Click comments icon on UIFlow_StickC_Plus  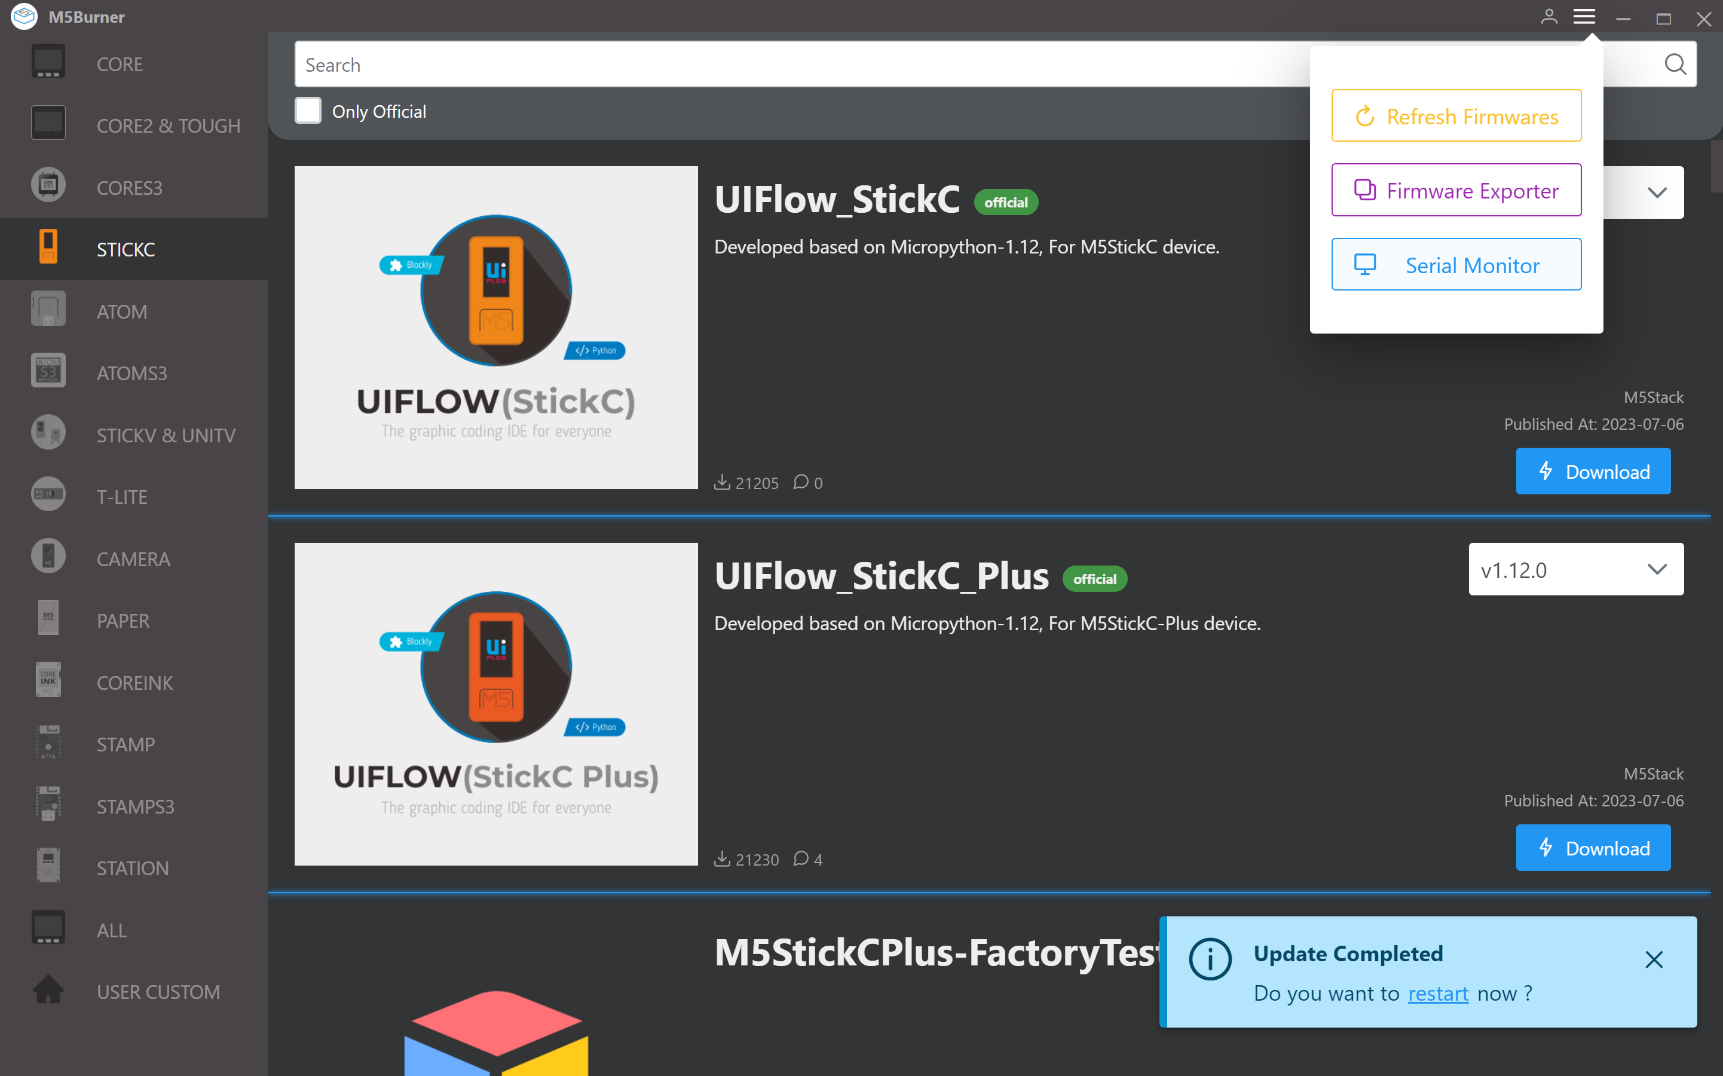(x=801, y=860)
